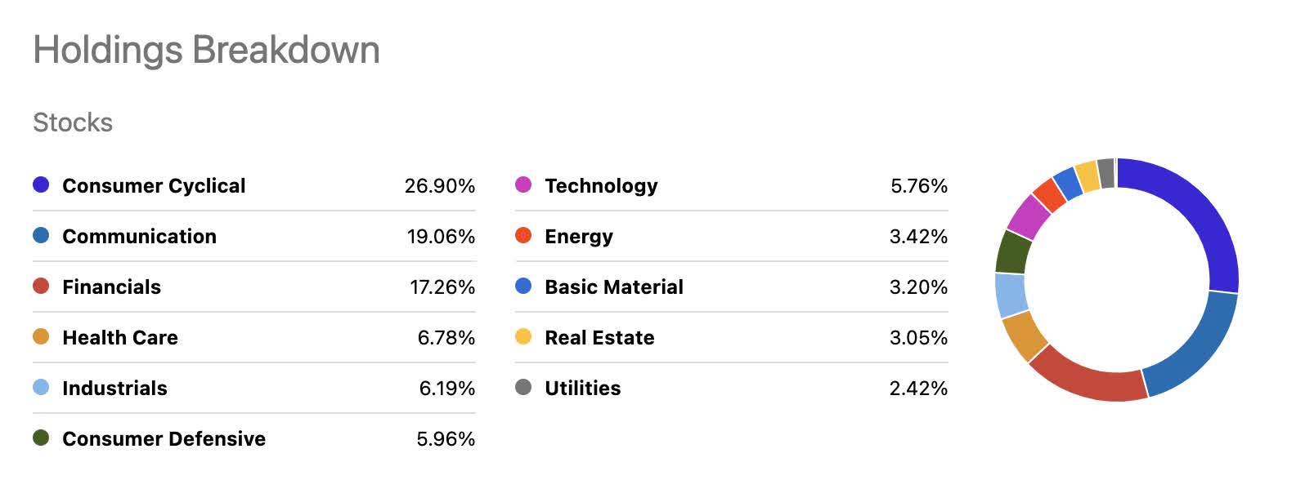Click the Utilities gray legend dot
This screenshot has height=480, width=1305.
pos(523,388)
